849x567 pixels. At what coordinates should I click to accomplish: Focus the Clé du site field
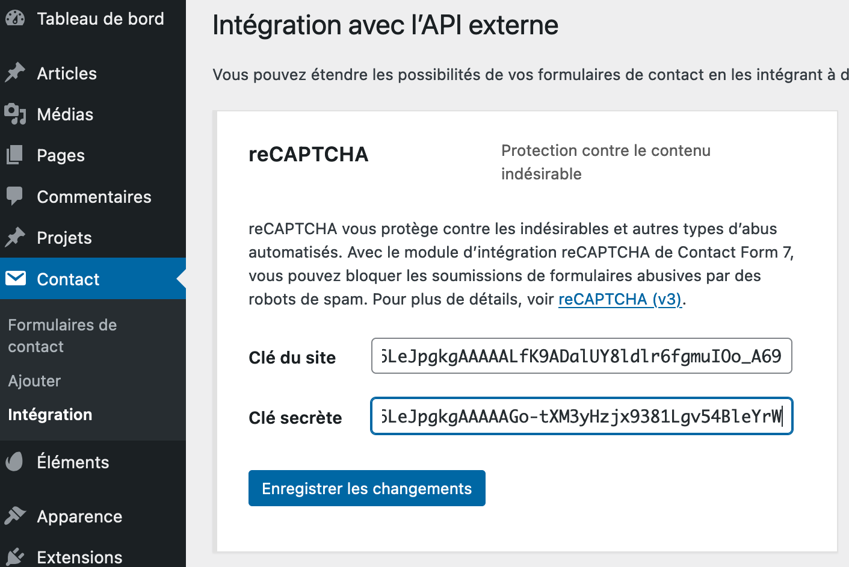click(581, 356)
